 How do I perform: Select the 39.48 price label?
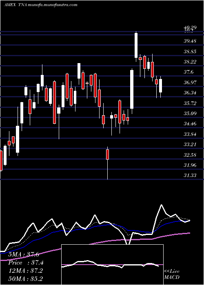pyautogui.click(x=190, y=41)
